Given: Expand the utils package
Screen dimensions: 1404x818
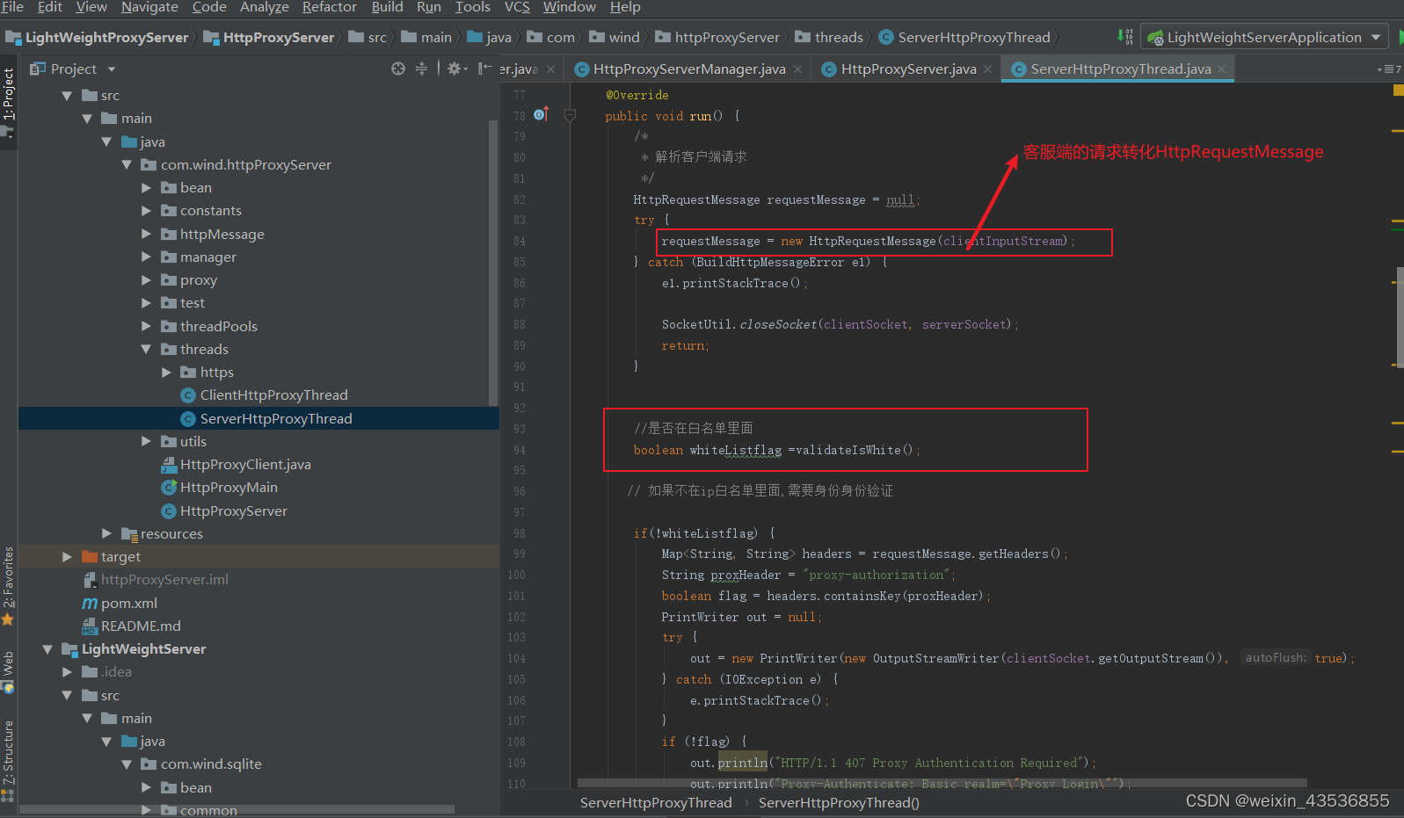Looking at the screenshot, I should [x=147, y=442].
